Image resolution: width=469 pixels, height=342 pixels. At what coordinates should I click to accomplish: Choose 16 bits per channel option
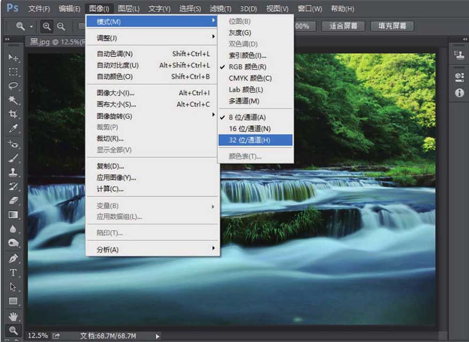click(x=249, y=128)
